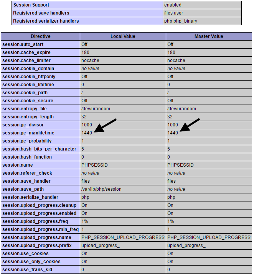Select the session.cookie_path directive name
Screen dimensions: 254x275
coord(25,93)
